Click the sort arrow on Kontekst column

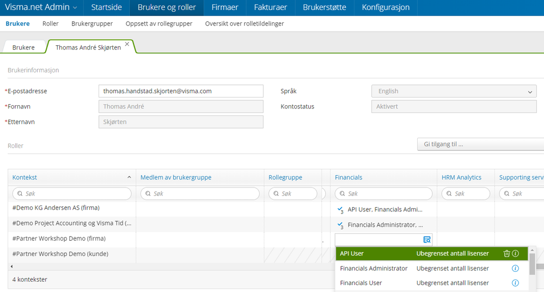click(x=129, y=177)
